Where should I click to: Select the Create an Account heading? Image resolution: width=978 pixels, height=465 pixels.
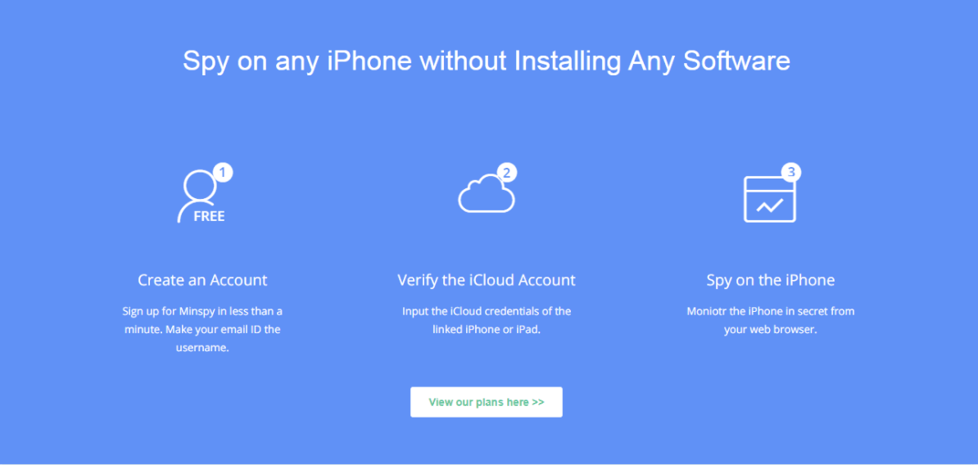[202, 281]
